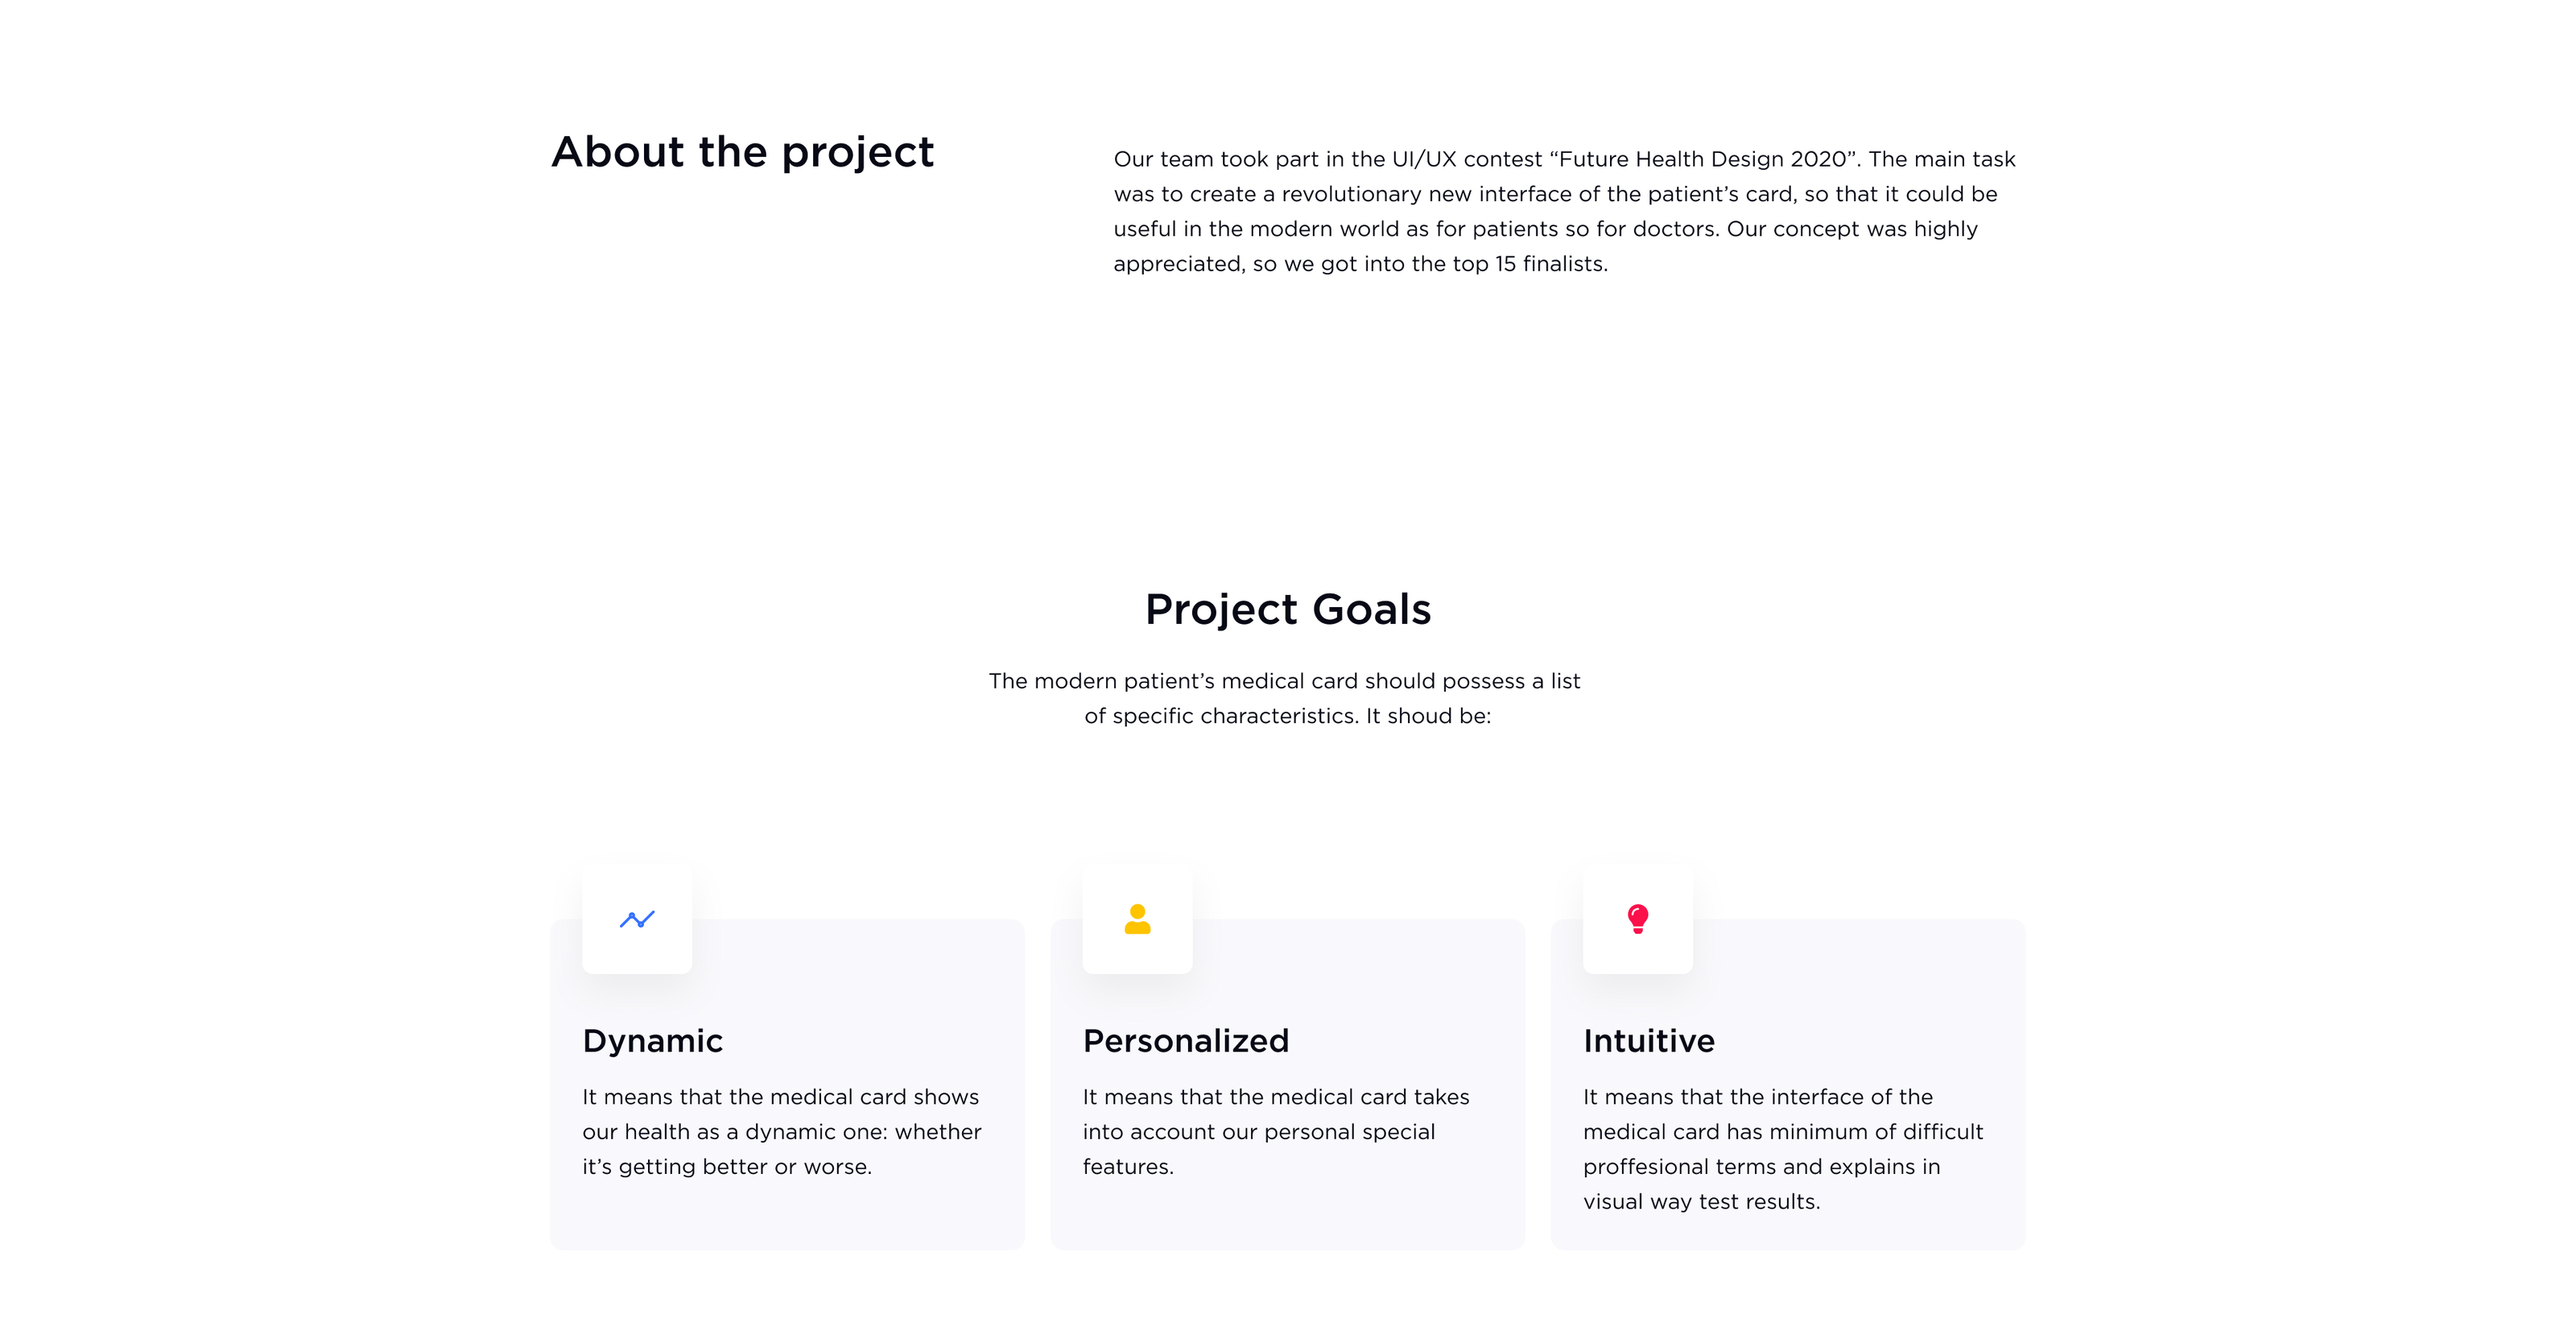Click "it's getting better or worse" text
Image resolution: width=2576 pixels, height=1343 pixels.
coord(727,1167)
